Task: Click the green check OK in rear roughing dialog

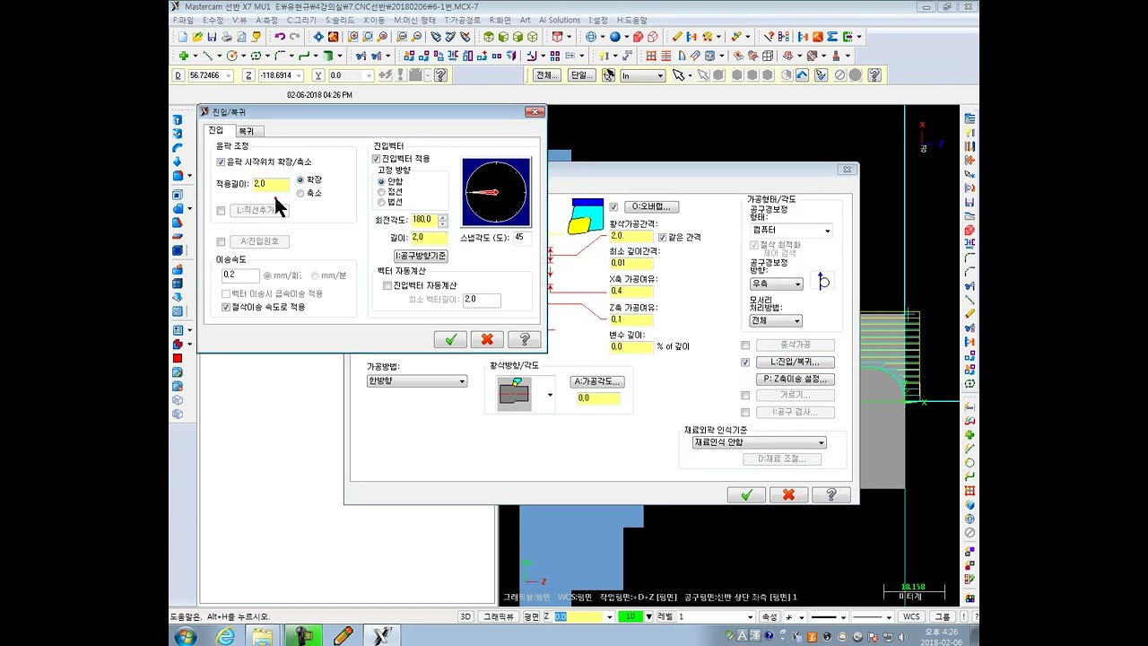Action: pos(746,494)
